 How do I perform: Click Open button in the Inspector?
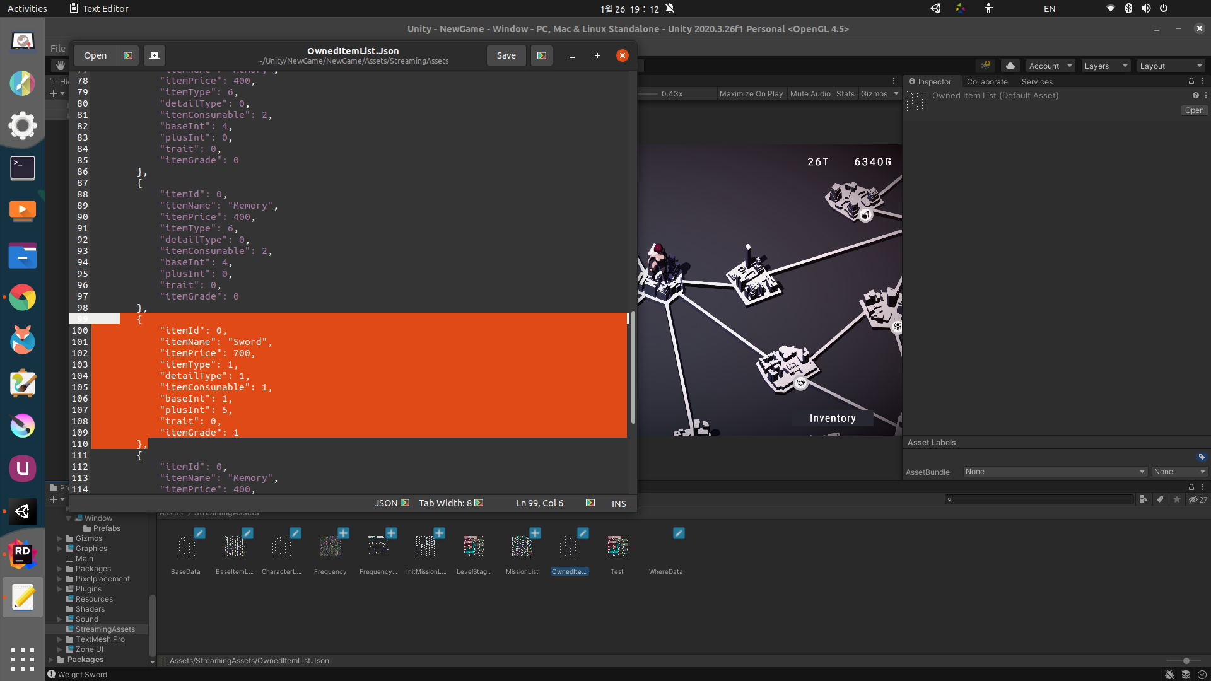[x=1194, y=110]
